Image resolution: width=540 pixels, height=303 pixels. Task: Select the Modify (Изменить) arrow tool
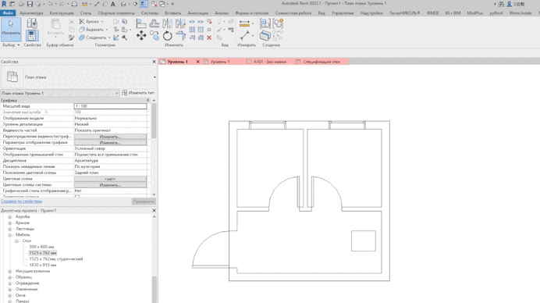coord(11,30)
